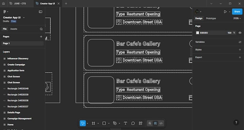The height and width of the screenshot is (130, 244).
Task: Switch to Design mode in toolbar
Action: pos(155,123)
